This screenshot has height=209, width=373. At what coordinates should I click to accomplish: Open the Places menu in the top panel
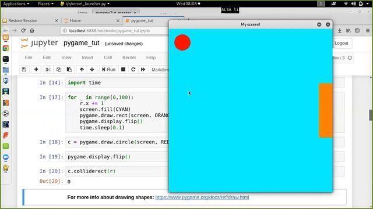pyautogui.click(x=45, y=3)
